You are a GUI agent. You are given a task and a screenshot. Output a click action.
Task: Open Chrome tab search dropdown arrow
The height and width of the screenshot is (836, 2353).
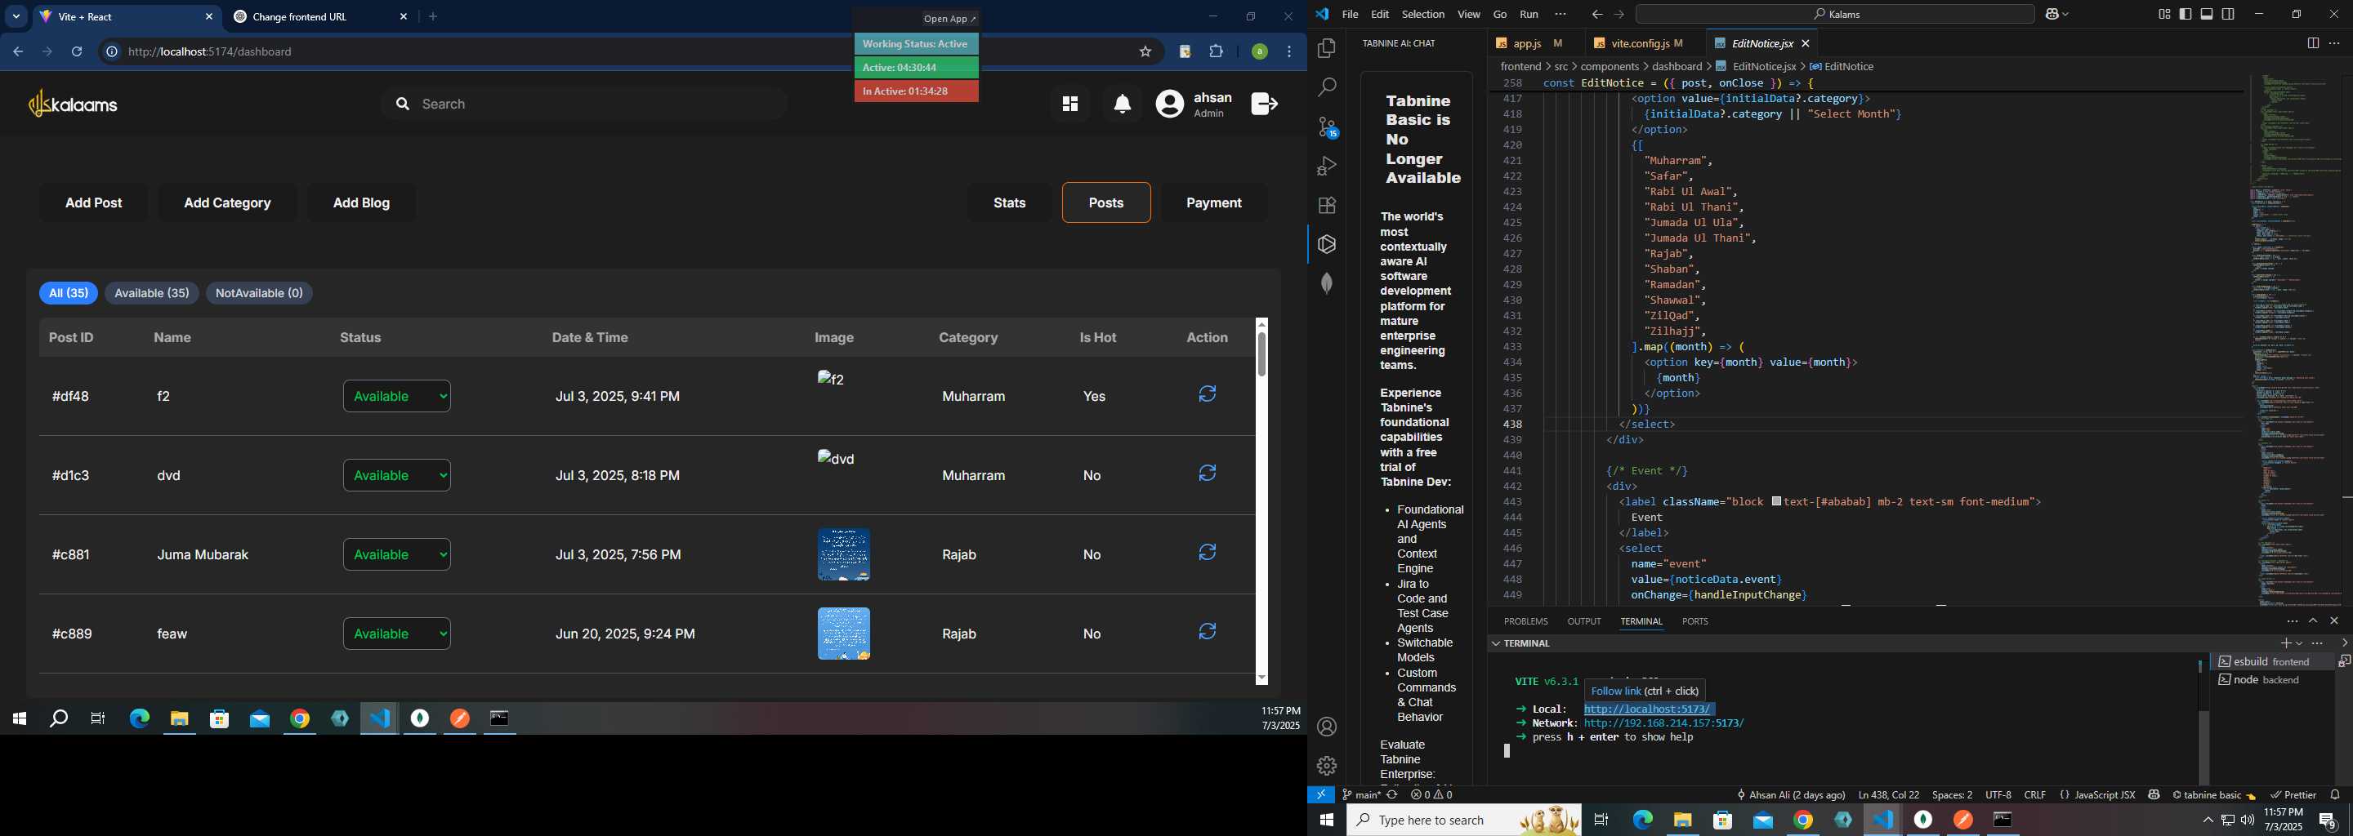(16, 16)
